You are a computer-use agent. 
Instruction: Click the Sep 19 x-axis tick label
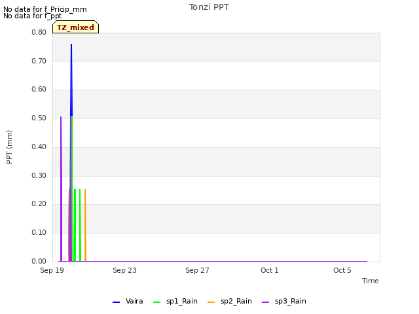(52, 270)
